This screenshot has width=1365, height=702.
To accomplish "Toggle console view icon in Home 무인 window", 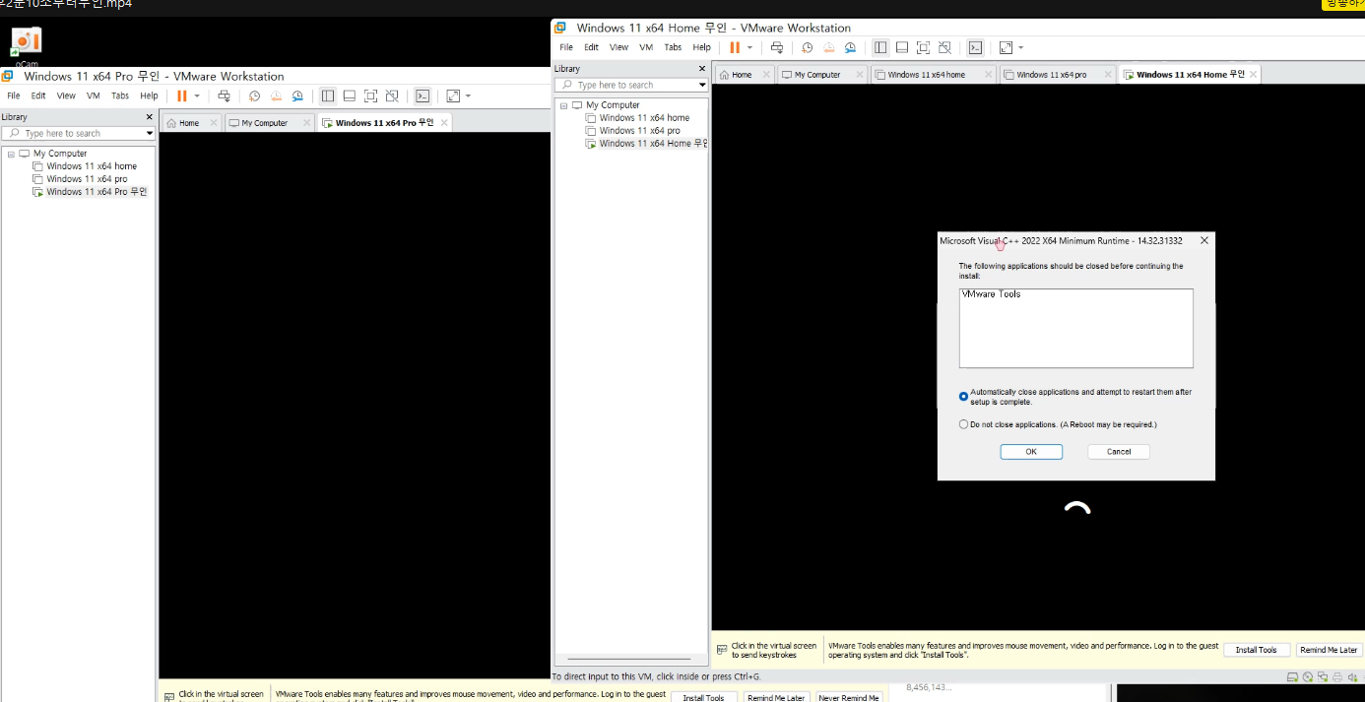I will (x=975, y=47).
